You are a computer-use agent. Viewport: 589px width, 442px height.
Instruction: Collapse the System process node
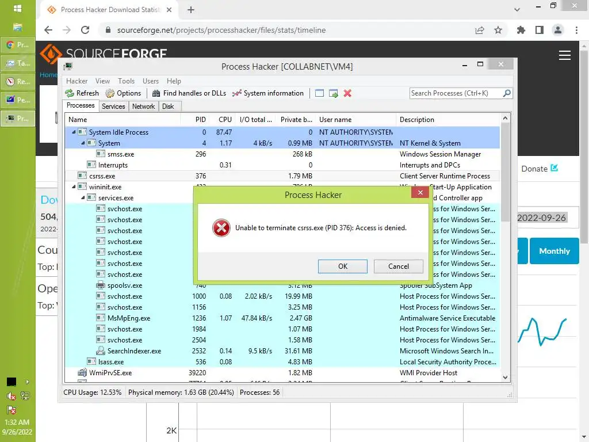click(x=83, y=143)
